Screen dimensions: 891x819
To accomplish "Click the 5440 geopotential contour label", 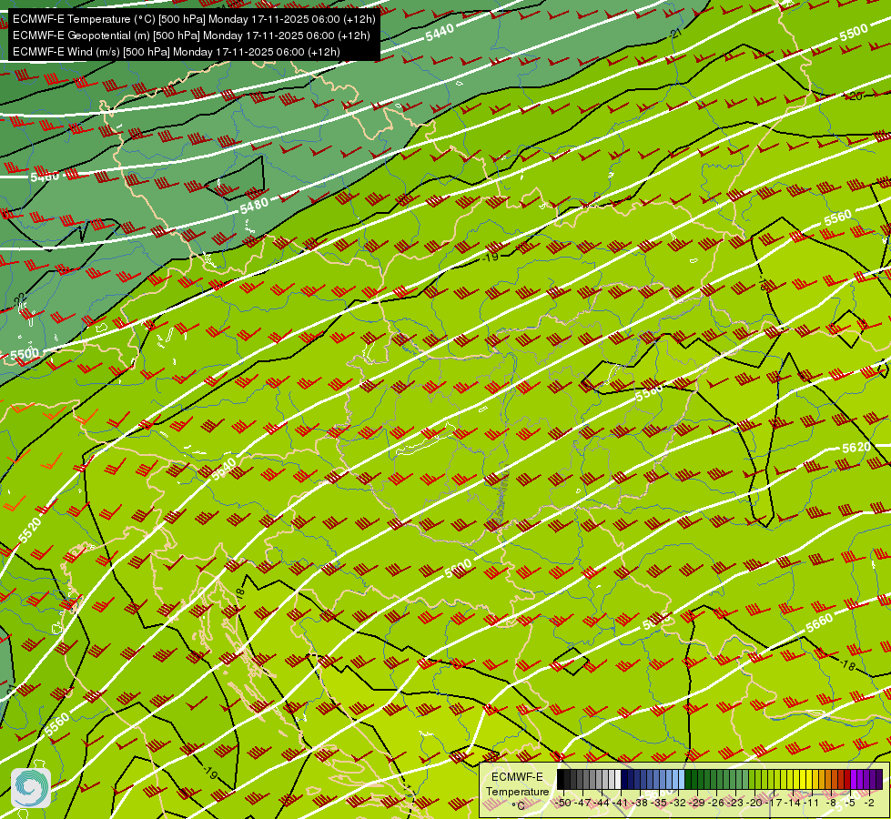I will click(440, 33).
